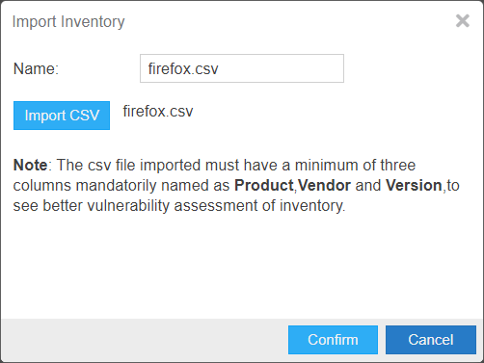
Task: Confirm the inventory import
Action: (x=333, y=340)
